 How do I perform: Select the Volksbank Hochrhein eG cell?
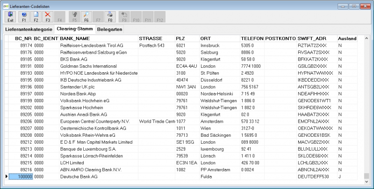coord(99,101)
